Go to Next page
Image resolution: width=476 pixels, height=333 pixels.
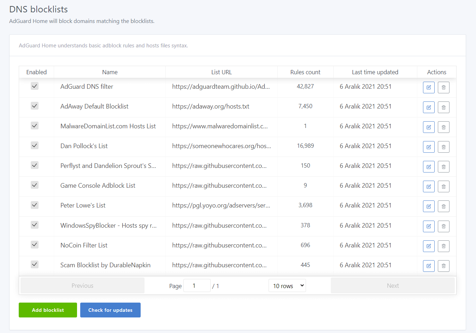393,286
